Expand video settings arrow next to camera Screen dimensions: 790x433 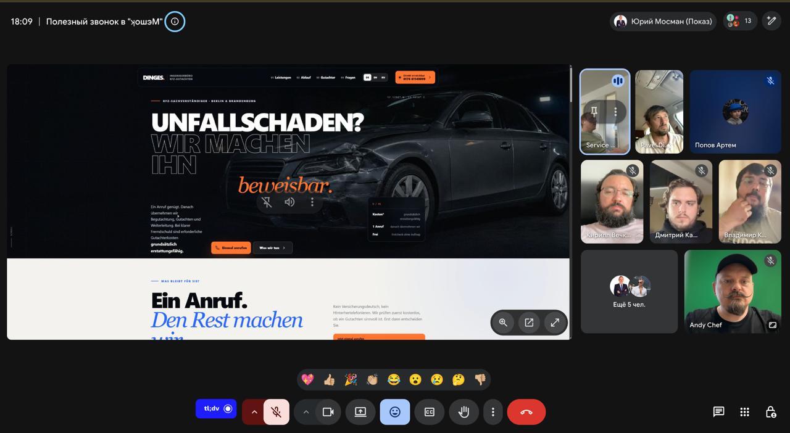click(306, 412)
